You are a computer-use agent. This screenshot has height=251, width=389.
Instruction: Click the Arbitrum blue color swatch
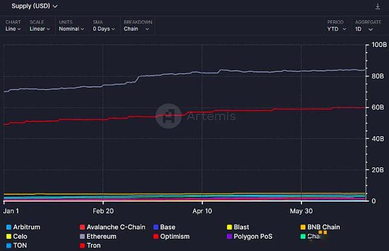pyautogui.click(x=8, y=227)
